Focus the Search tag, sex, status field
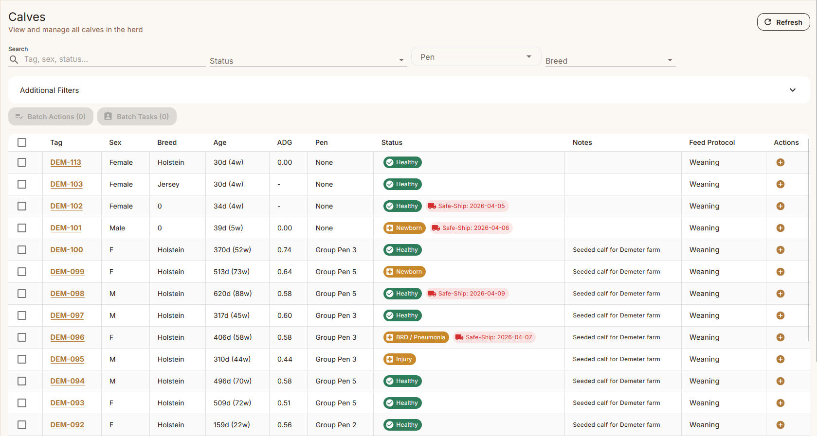The height and width of the screenshot is (436, 817). coord(112,59)
